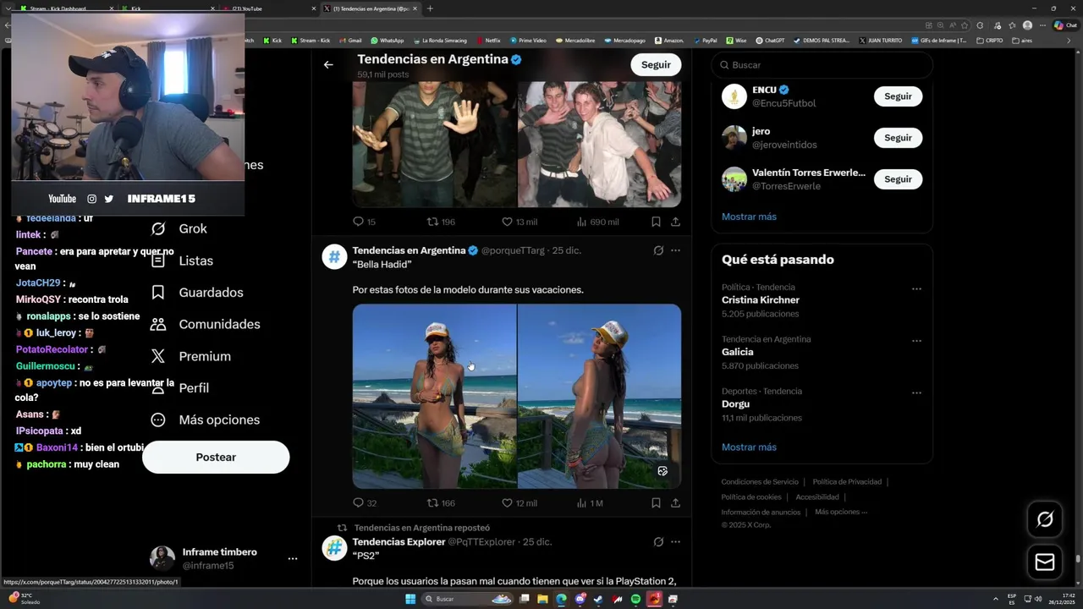Reply to the dancing photos post with 15 replies
Viewport: 1083px width, 609px height.
(x=365, y=222)
